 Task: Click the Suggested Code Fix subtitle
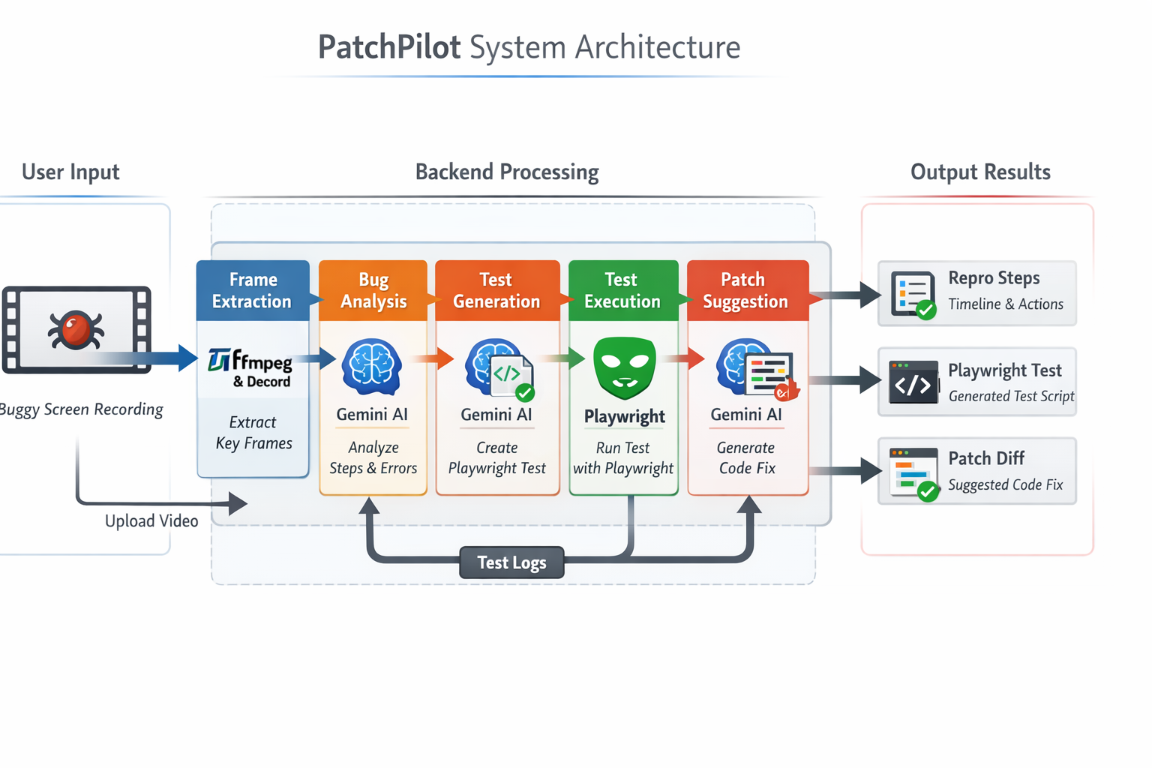coord(1006,485)
